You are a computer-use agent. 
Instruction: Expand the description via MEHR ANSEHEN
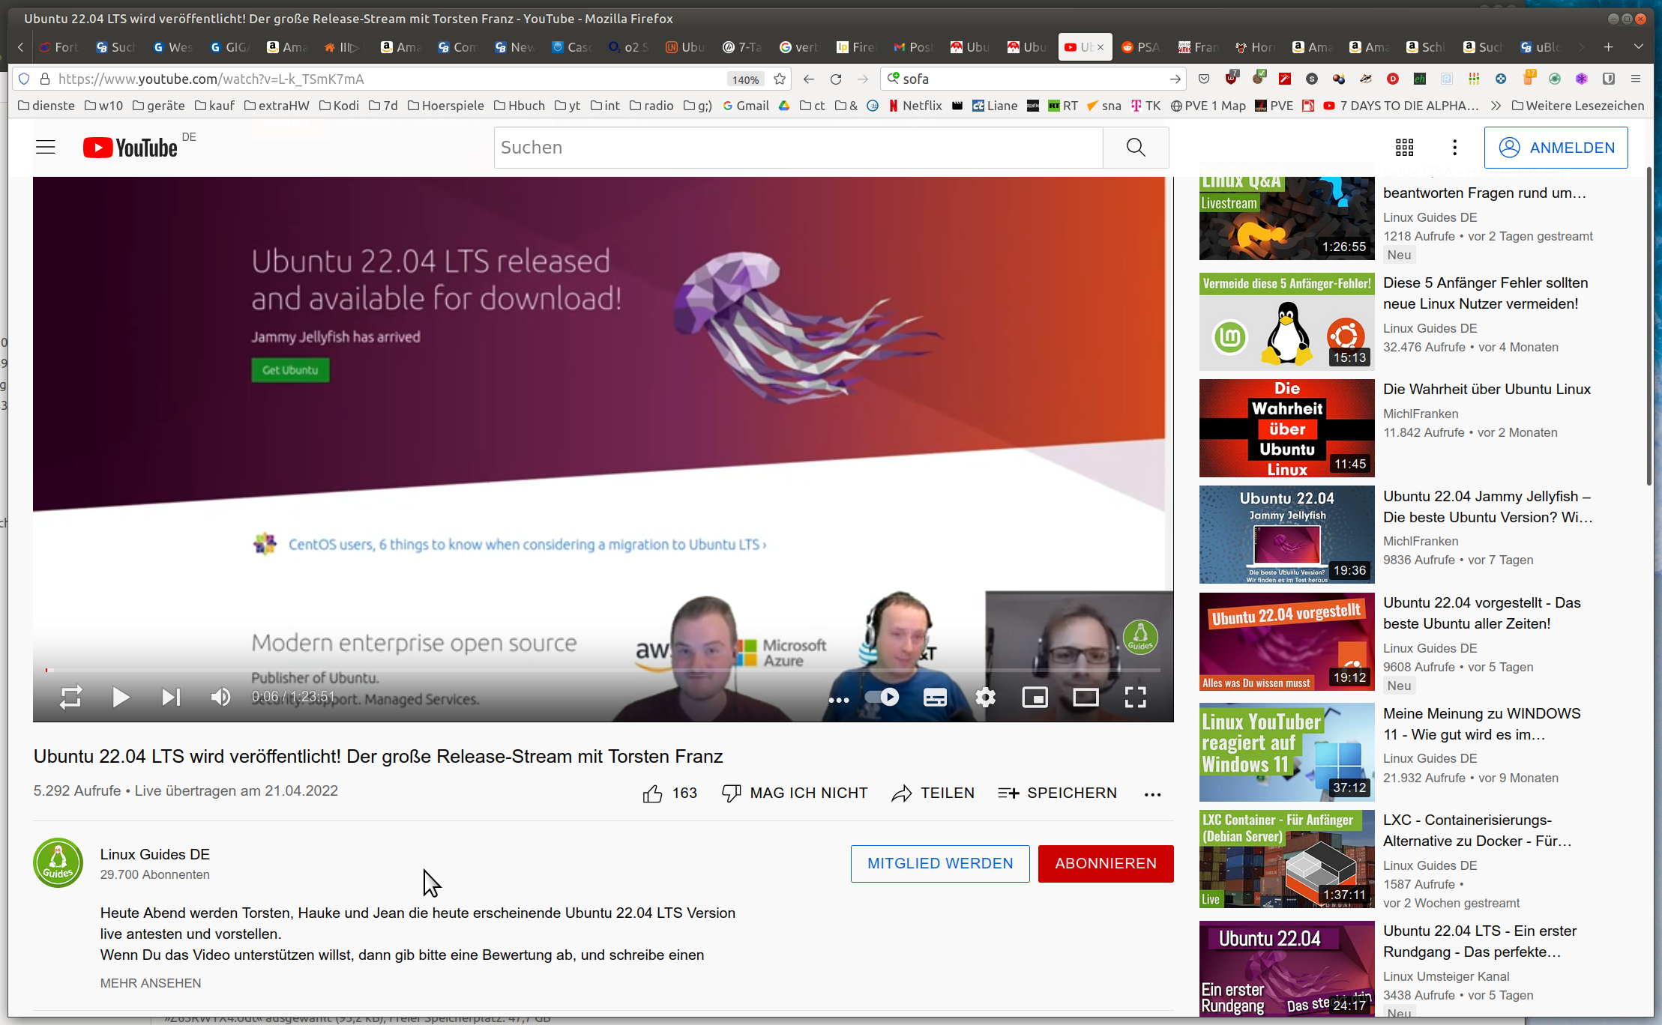click(150, 983)
